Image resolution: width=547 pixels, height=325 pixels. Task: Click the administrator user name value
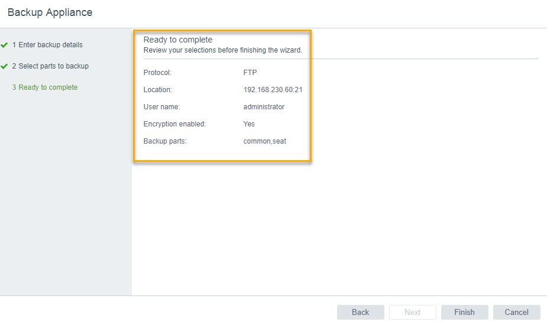click(x=264, y=107)
